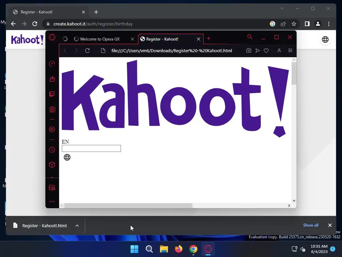Open new tab in Opera GX
The image size is (342, 257).
208,38
